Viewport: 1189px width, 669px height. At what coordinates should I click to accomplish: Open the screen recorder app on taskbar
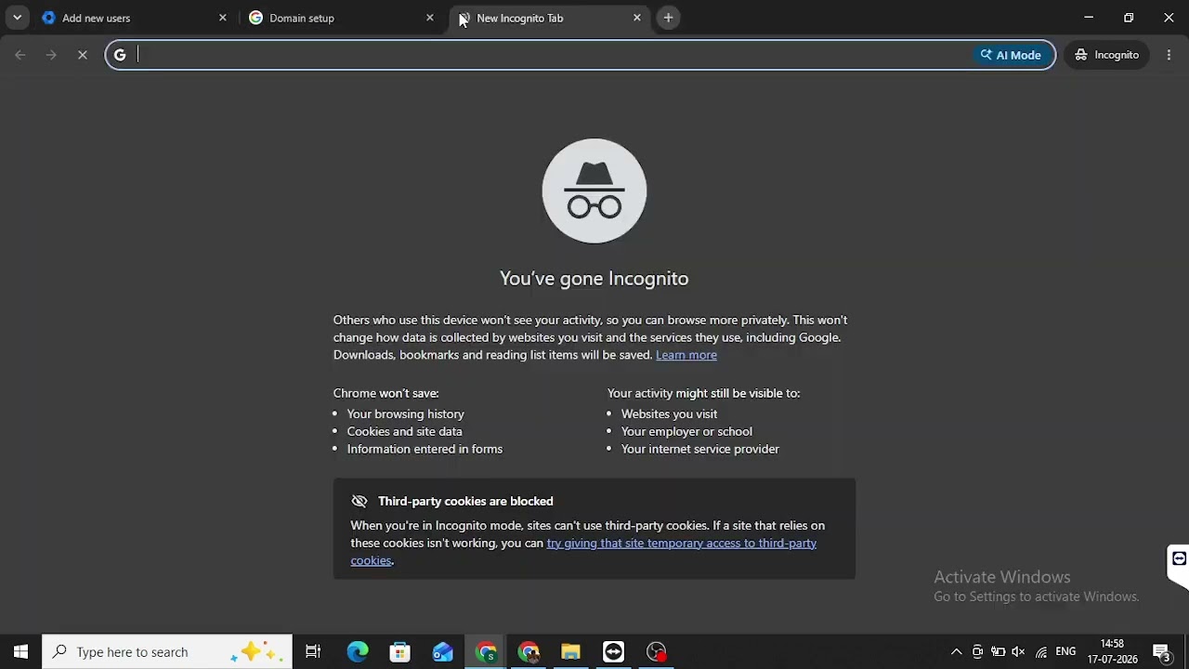pyautogui.click(x=657, y=652)
